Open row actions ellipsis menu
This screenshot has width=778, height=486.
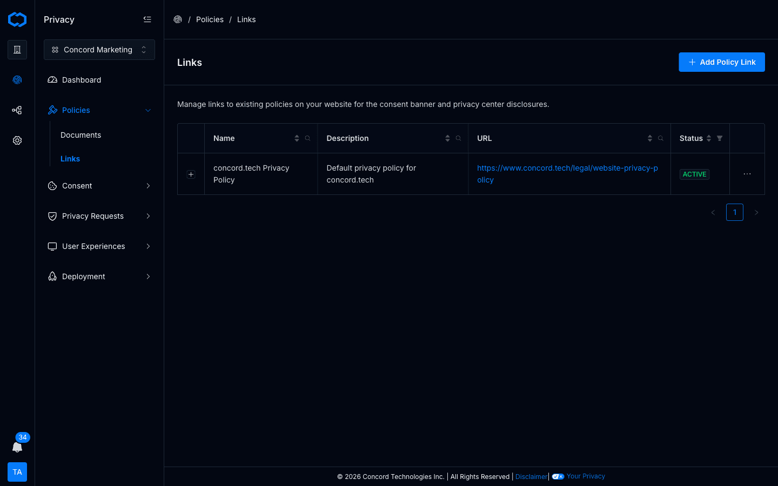click(747, 174)
